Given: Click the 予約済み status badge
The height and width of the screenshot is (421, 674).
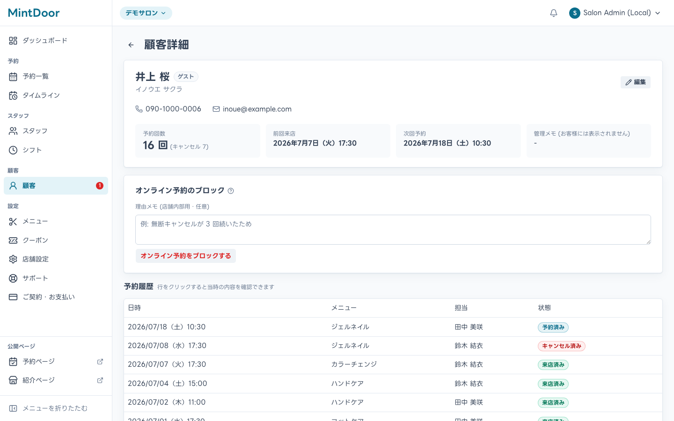Looking at the screenshot, I should tap(553, 327).
